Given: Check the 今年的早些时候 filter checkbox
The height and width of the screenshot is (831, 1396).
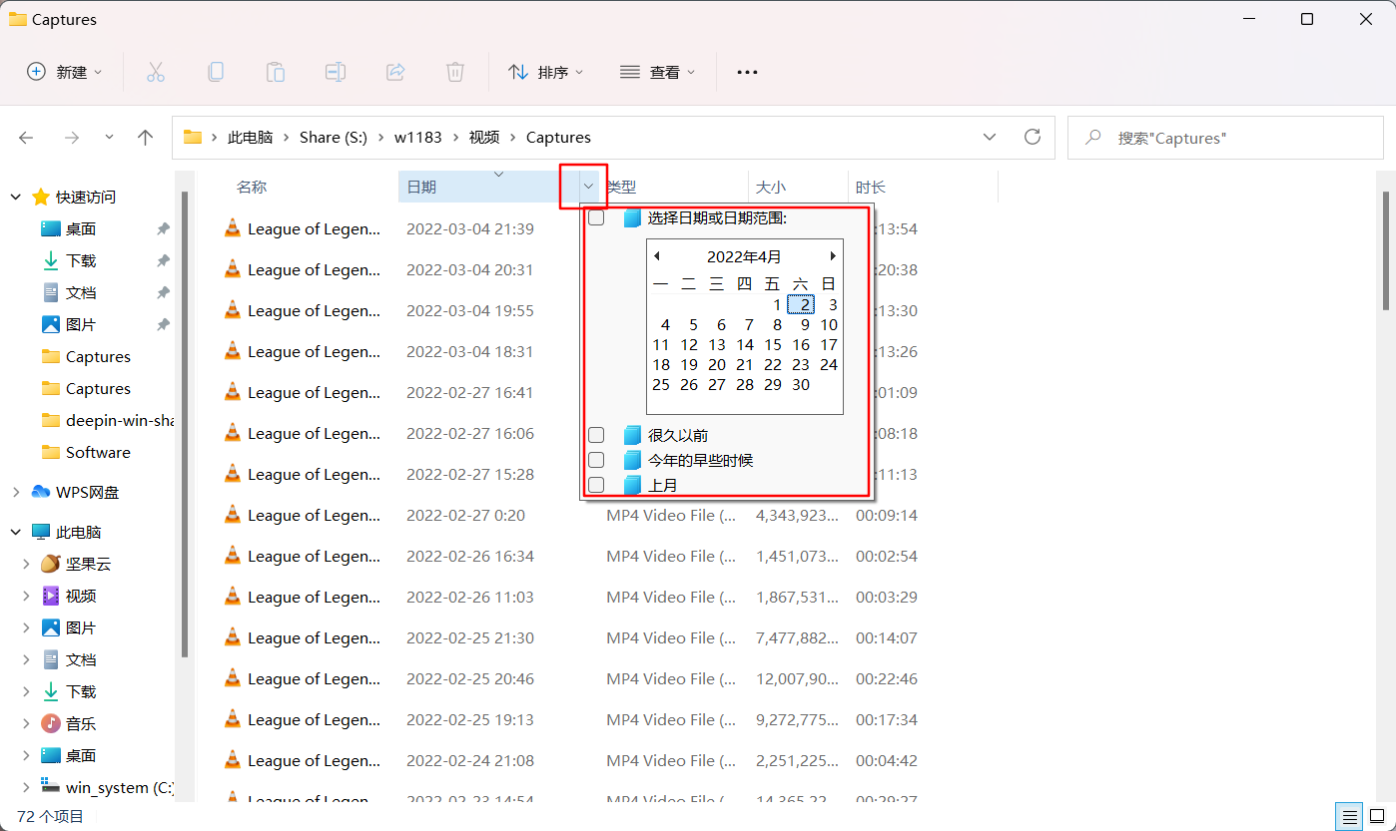Looking at the screenshot, I should pos(595,460).
